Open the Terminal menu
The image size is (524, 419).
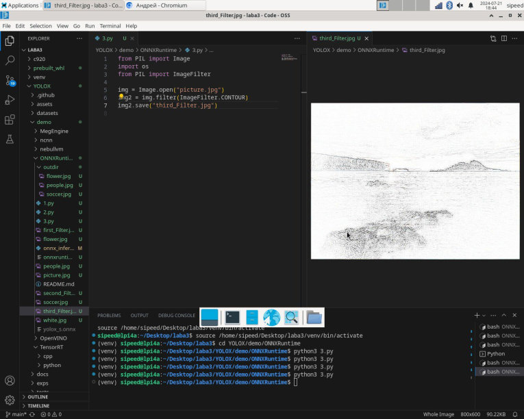pos(110,26)
